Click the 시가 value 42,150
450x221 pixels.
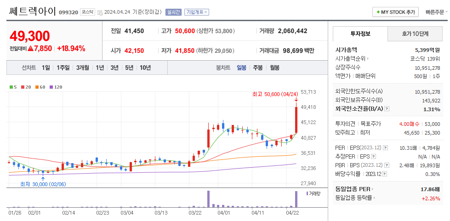tap(134, 51)
